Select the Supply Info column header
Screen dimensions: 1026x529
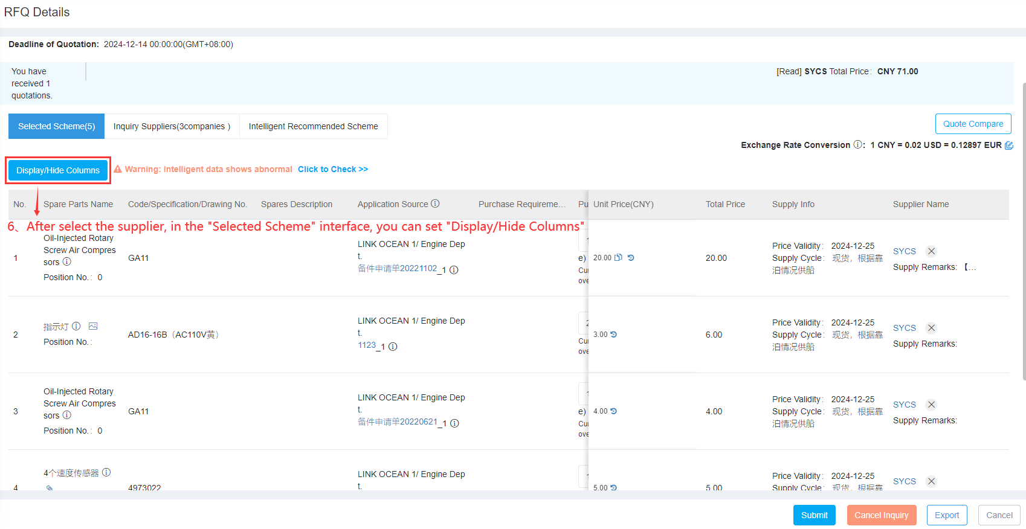click(x=793, y=204)
